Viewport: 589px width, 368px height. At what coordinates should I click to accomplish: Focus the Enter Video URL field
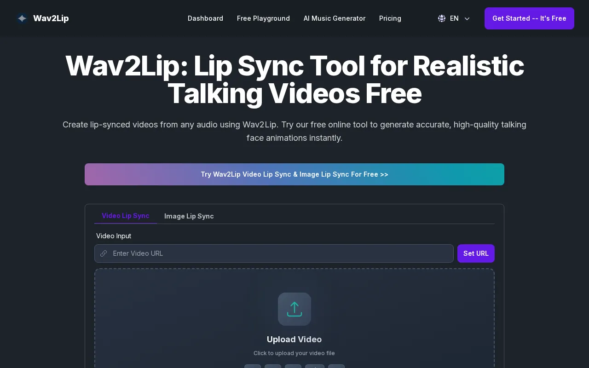coord(274,253)
